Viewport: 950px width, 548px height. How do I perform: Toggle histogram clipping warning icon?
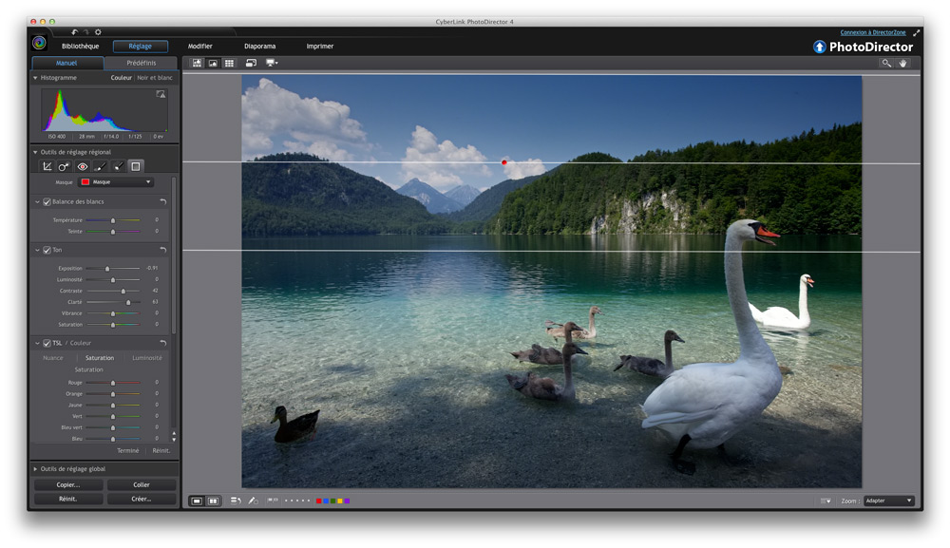coord(161,94)
